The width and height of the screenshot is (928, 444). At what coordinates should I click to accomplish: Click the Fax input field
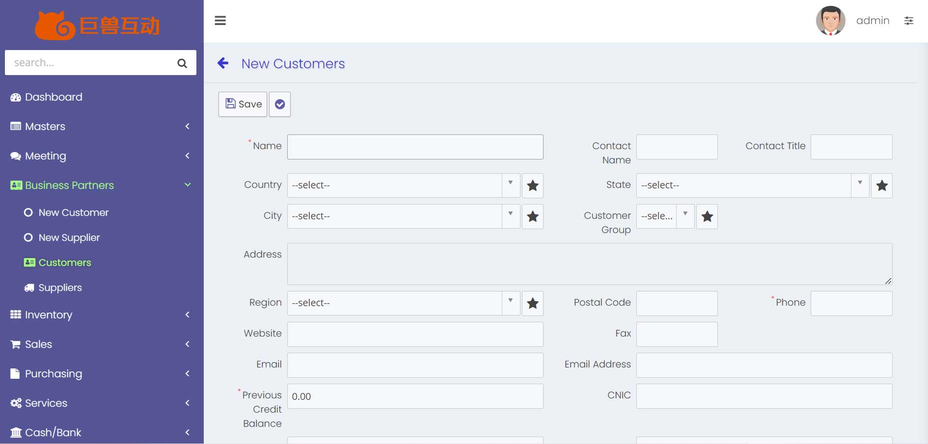(x=677, y=334)
